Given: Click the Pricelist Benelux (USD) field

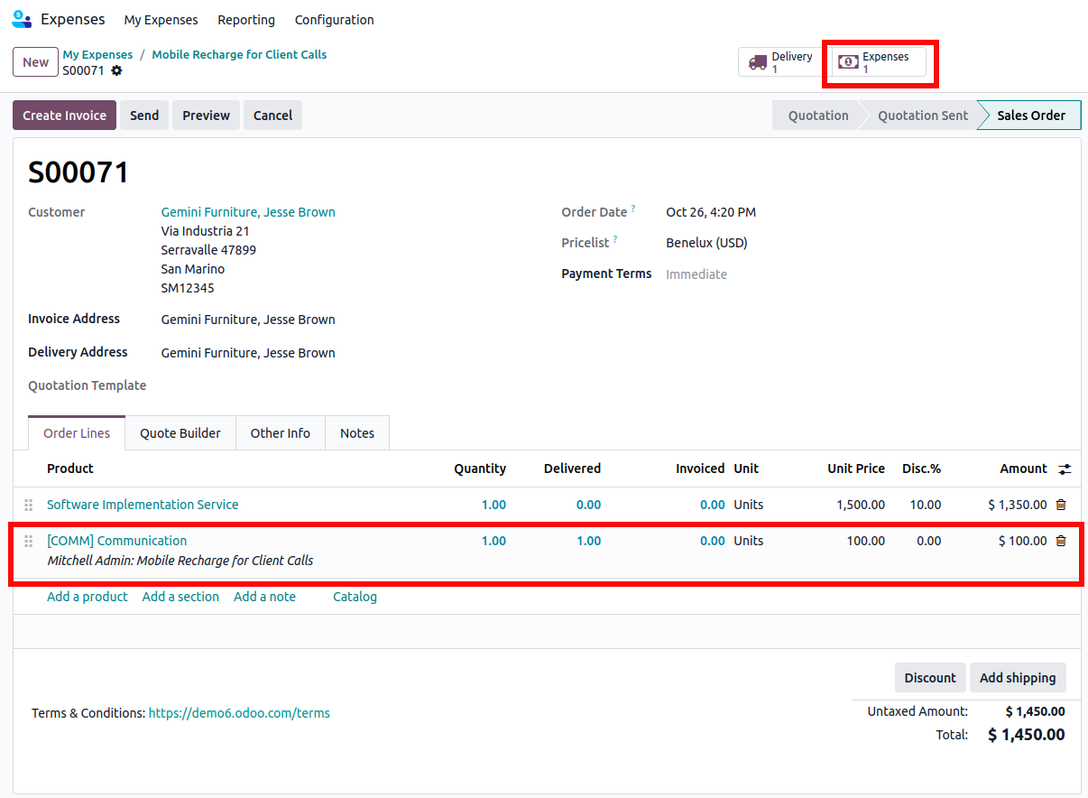Looking at the screenshot, I should (x=706, y=243).
